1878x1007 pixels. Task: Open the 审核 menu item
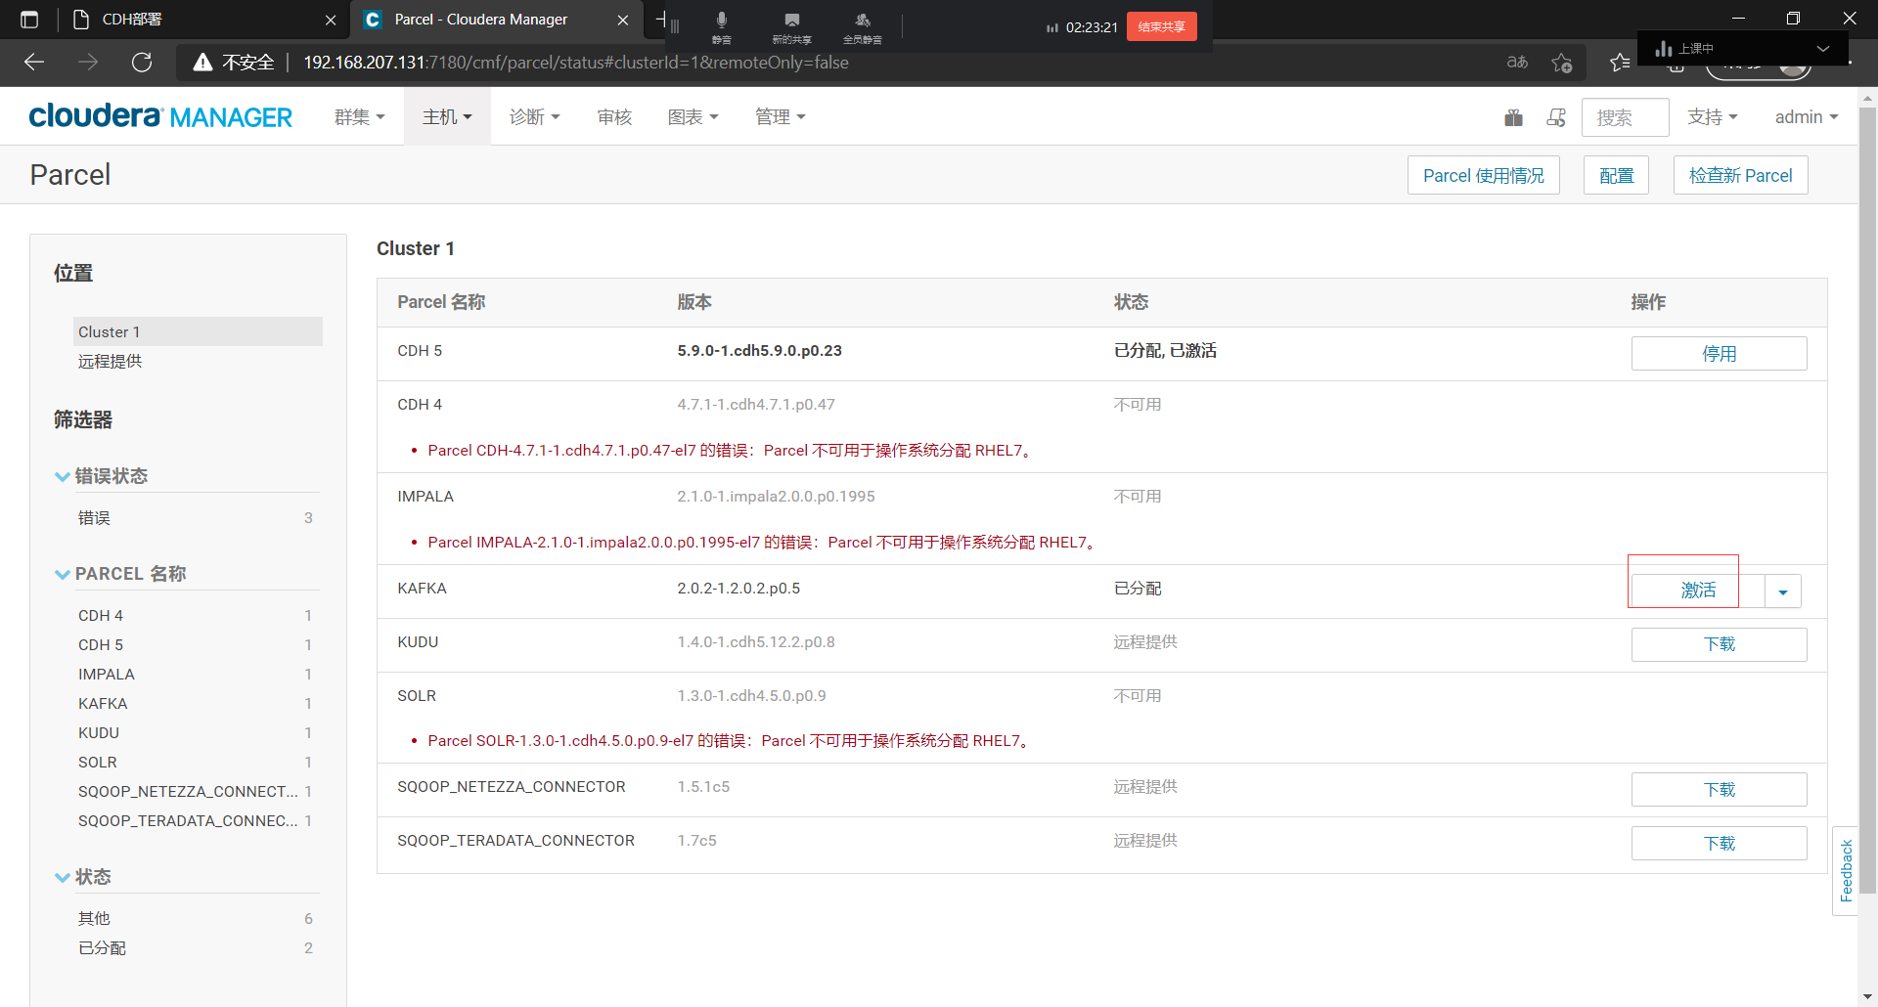point(614,117)
